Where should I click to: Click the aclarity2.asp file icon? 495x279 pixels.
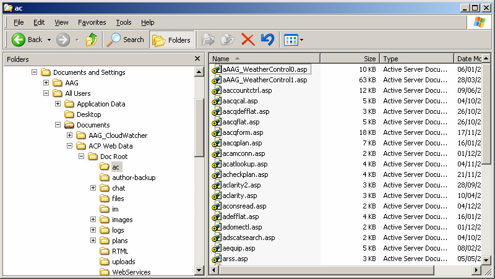(216, 185)
